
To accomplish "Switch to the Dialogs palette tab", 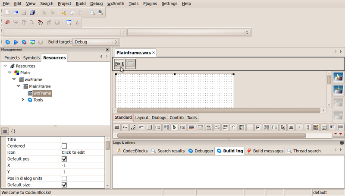I will pos(159,117).
